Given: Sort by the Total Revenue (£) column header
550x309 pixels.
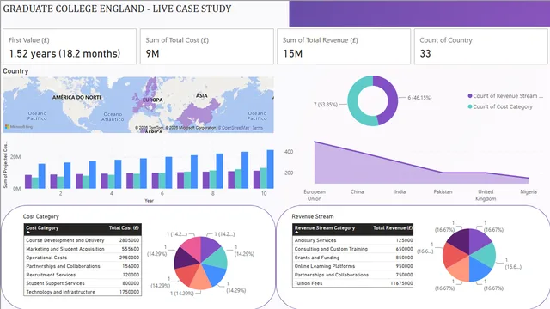Looking at the screenshot, I should pos(393,228).
